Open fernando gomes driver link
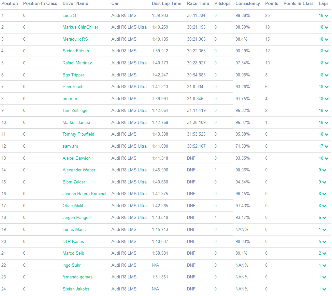332x296 pixels. coord(78,277)
